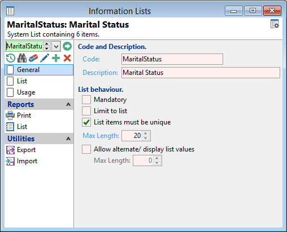The image size is (287, 232).
Task: Enable Allow alternate/ display list values
Action: click(x=86, y=149)
